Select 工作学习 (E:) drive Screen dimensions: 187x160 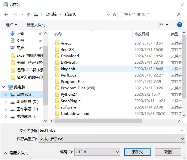pyautogui.click(x=27, y=109)
